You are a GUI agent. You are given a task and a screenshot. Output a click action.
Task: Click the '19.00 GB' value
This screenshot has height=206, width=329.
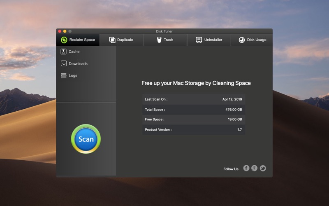(235, 119)
